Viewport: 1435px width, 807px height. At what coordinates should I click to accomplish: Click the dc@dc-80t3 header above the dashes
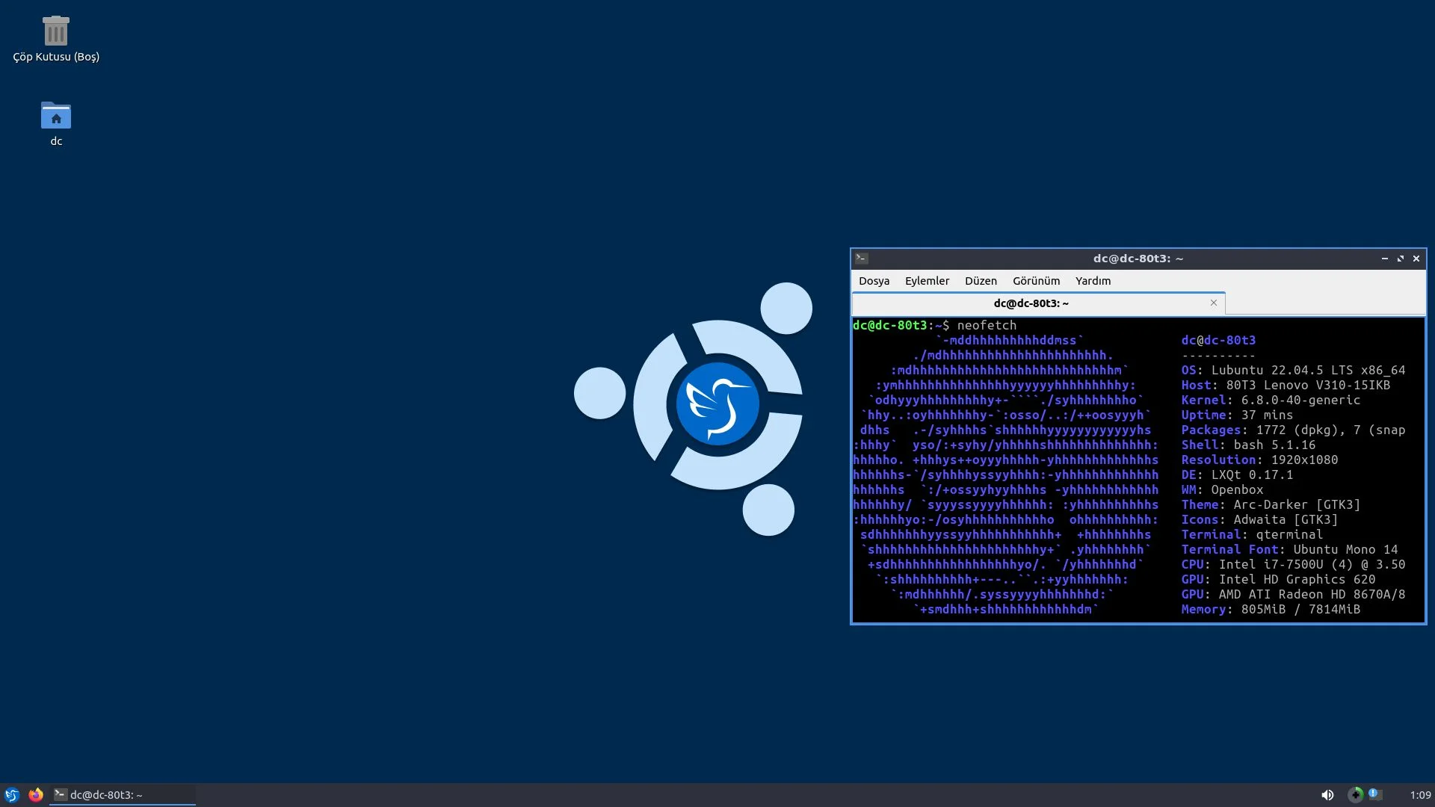pyautogui.click(x=1218, y=340)
